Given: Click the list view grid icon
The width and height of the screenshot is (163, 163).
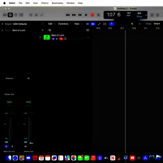Looking at the screenshot, I should tap(87, 24).
